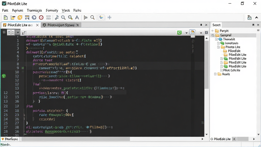Expand the Rergit folder node

click(x=213, y=31)
